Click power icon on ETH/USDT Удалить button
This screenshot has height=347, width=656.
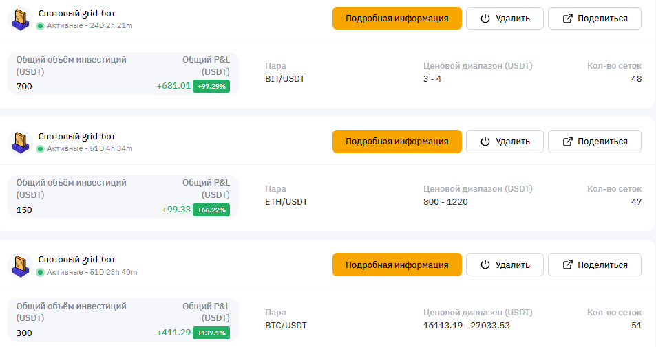(x=485, y=142)
